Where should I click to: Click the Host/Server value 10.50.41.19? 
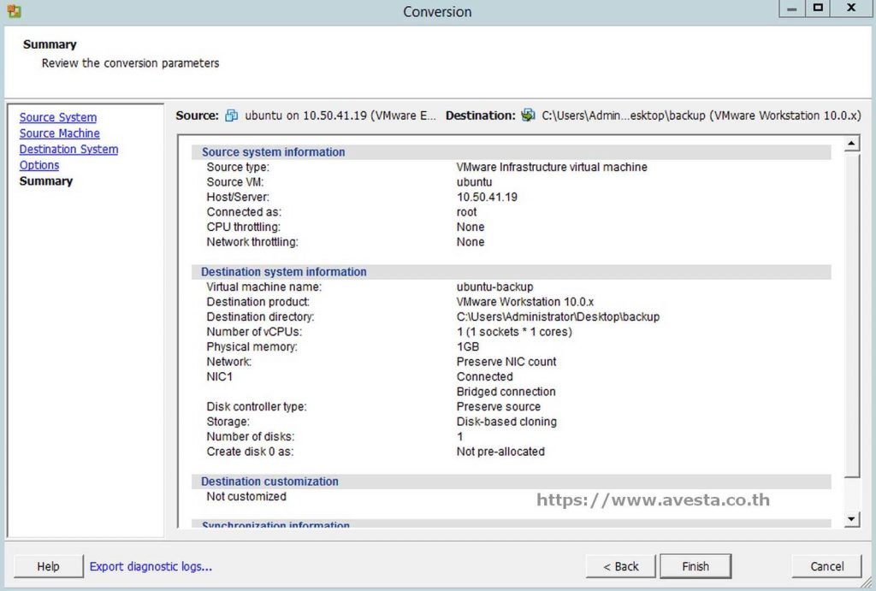coord(487,198)
